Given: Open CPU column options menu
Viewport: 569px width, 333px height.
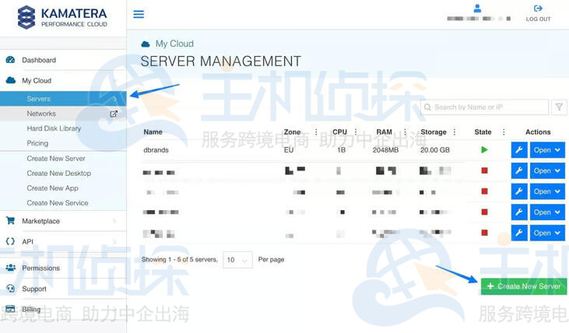Looking at the screenshot, I should click(356, 132).
